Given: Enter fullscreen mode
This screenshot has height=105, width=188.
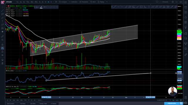Looking at the screenshot, I should pyautogui.click(x=177, y=2).
